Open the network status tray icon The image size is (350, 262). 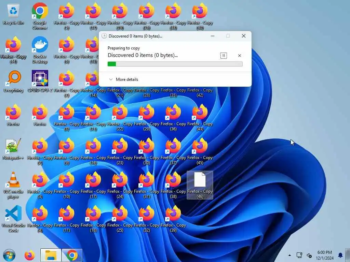click(299, 255)
